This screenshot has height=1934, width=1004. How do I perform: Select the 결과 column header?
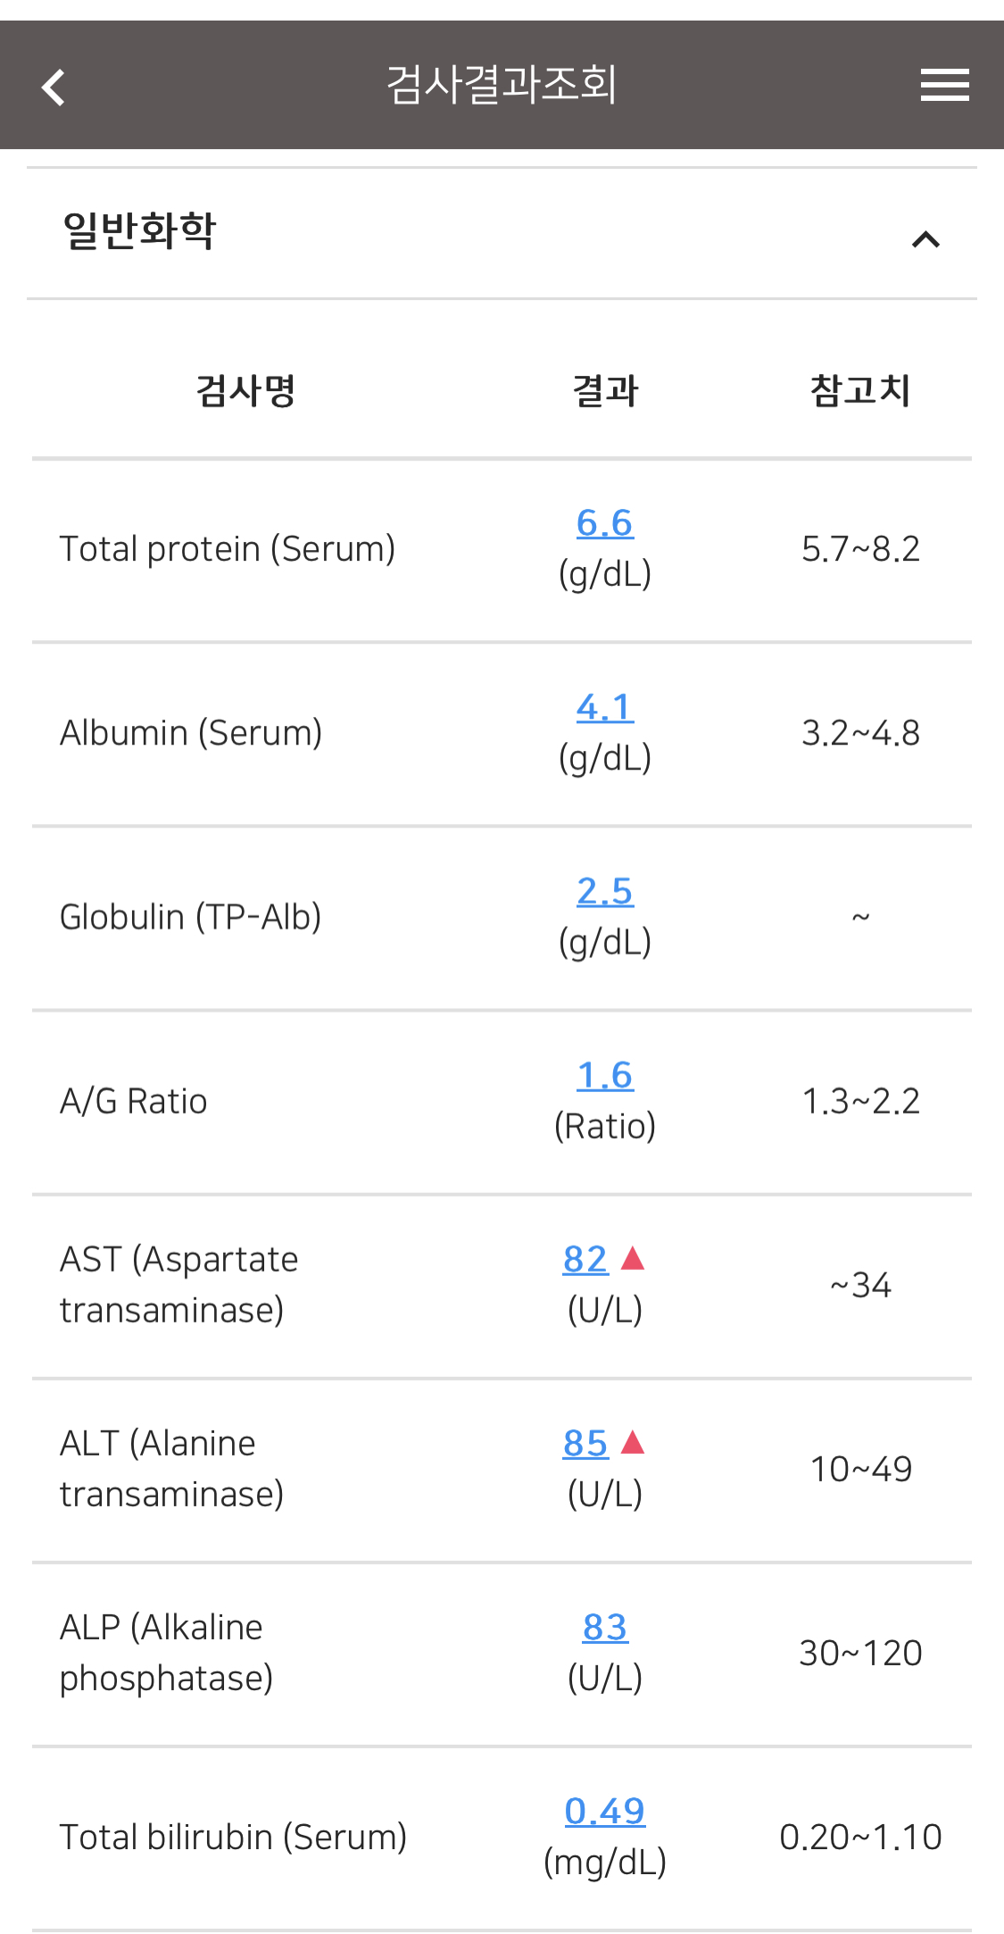click(605, 390)
